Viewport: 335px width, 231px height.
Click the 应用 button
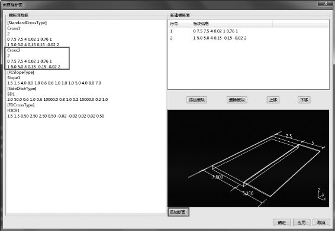(301, 223)
